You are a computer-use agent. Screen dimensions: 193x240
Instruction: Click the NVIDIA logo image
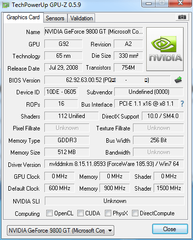tap(165, 49)
